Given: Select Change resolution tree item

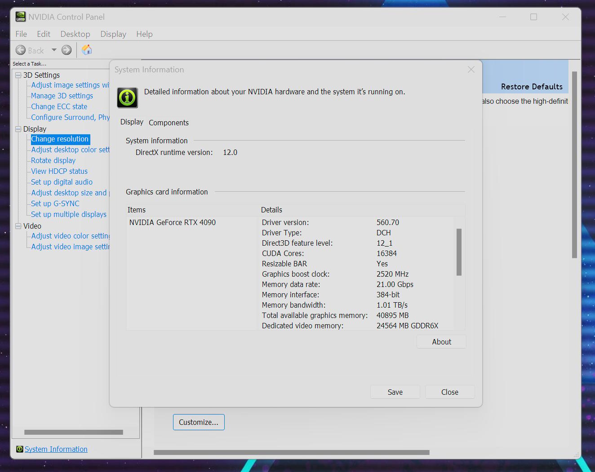Looking at the screenshot, I should pos(60,139).
